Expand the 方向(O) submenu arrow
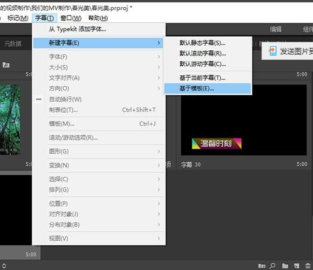The width and height of the screenshot is (313, 270). tap(159, 88)
